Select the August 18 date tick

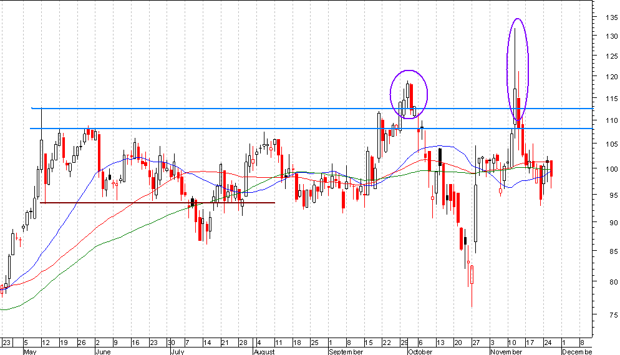click(x=297, y=343)
